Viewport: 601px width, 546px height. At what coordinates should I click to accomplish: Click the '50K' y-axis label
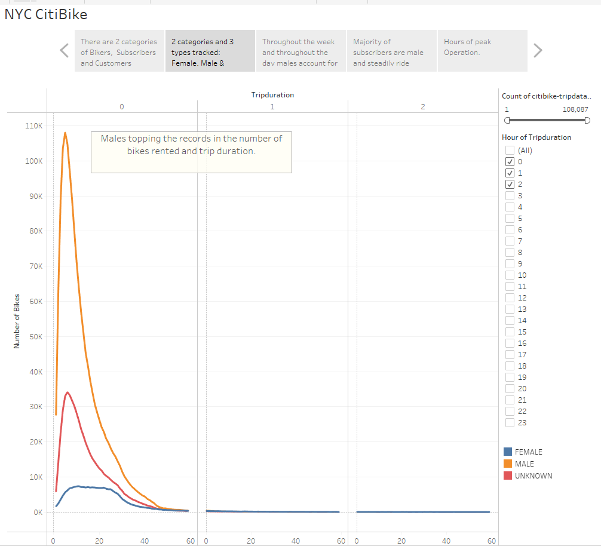[36, 337]
